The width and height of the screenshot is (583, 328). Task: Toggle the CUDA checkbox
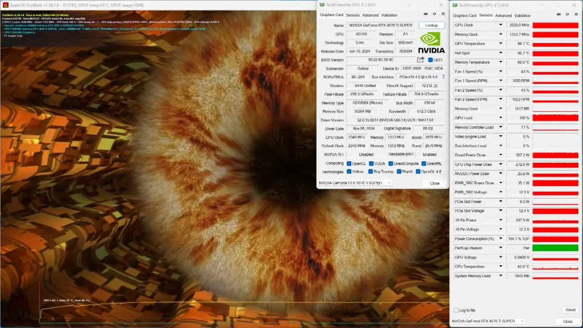tap(371, 164)
